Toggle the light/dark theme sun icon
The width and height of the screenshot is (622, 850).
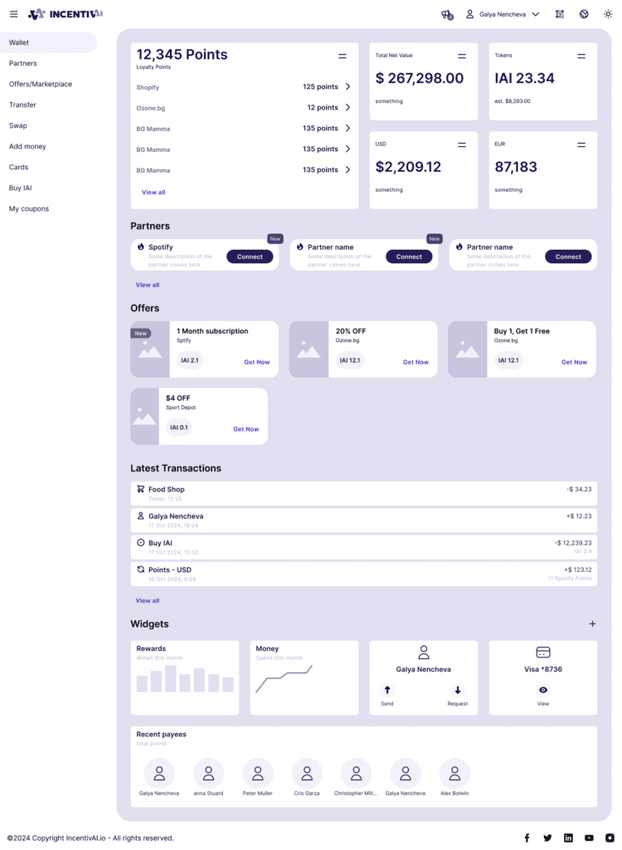(x=608, y=14)
